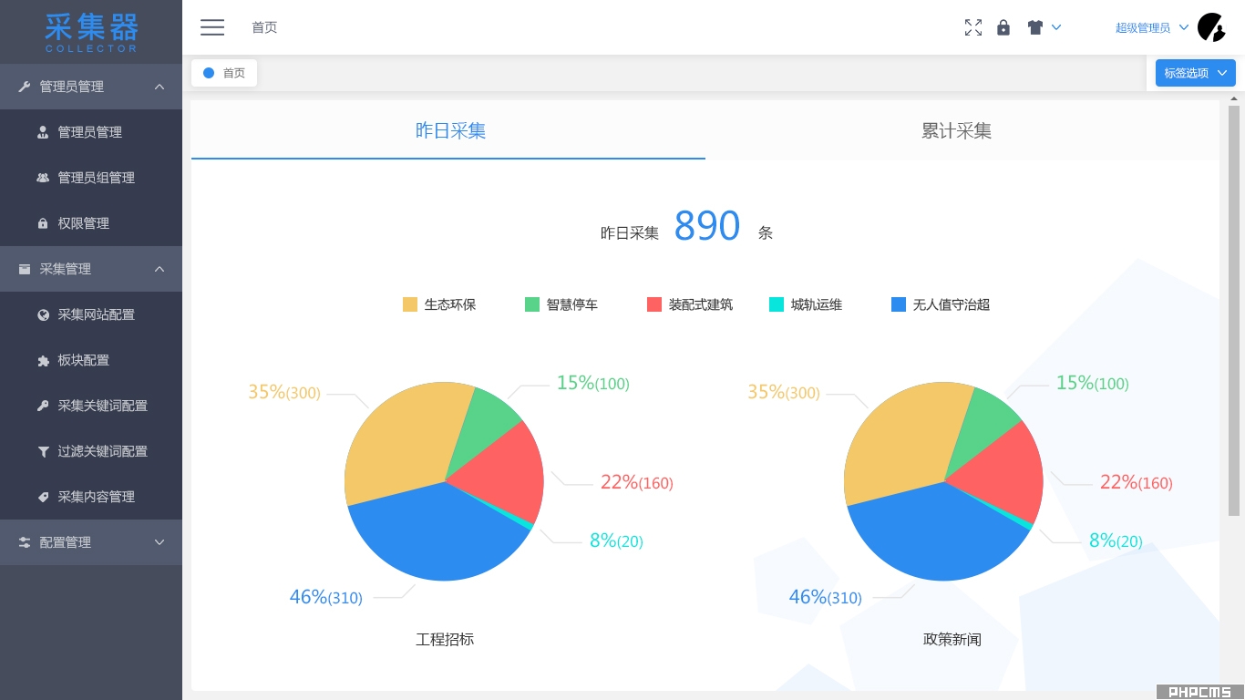1245x700 pixels.
Task: Click the fullscreen expand icon
Action: tap(973, 27)
